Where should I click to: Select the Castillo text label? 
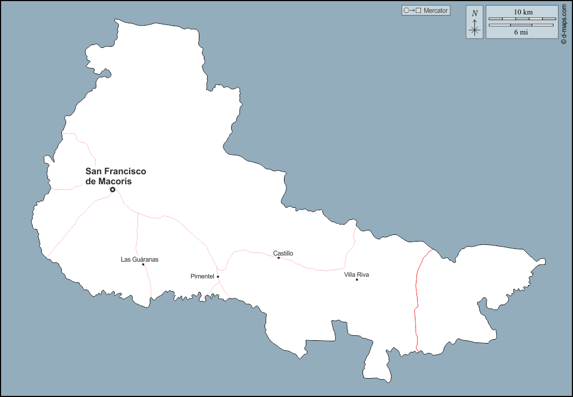(283, 253)
